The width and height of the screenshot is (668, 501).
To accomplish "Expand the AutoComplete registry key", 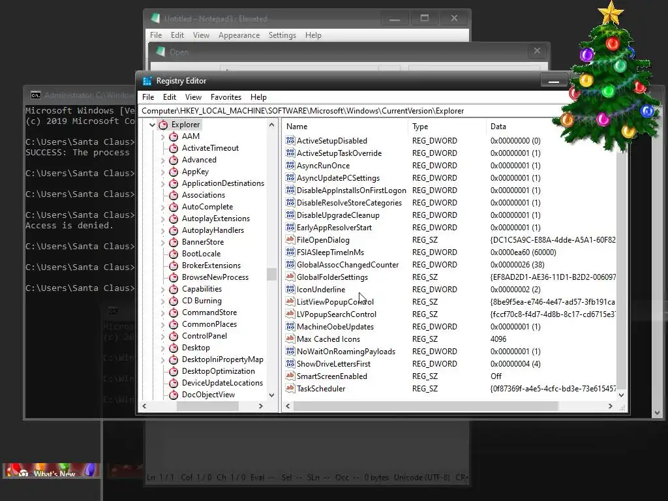I will [162, 207].
